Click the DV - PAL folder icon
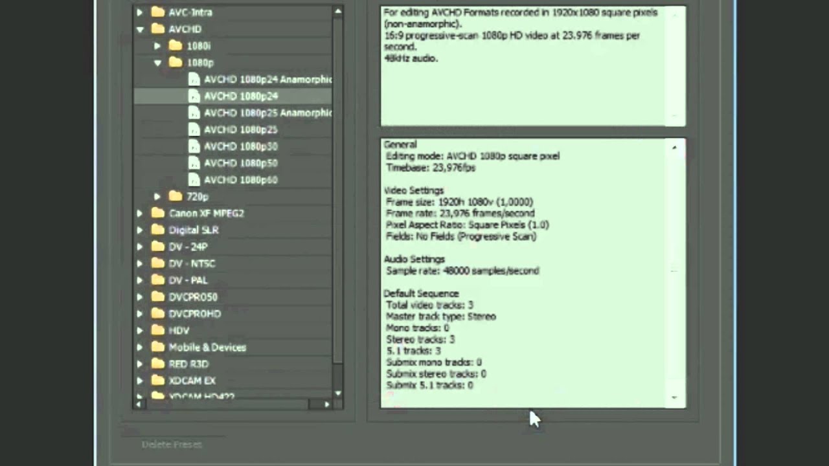829x466 pixels. tap(158, 280)
